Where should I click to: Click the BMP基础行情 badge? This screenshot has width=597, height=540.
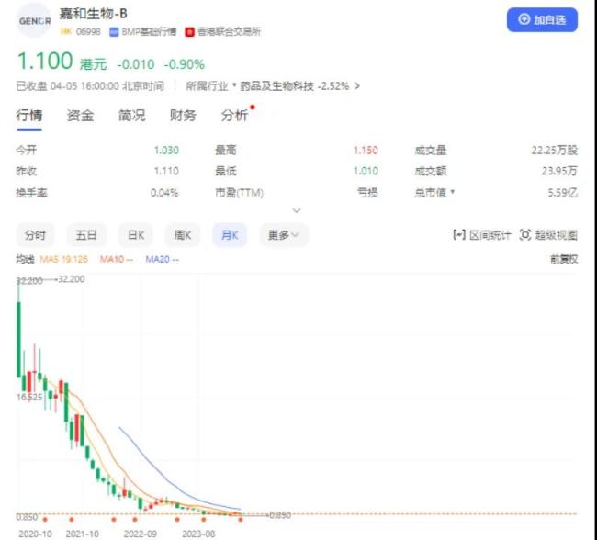coord(142,31)
